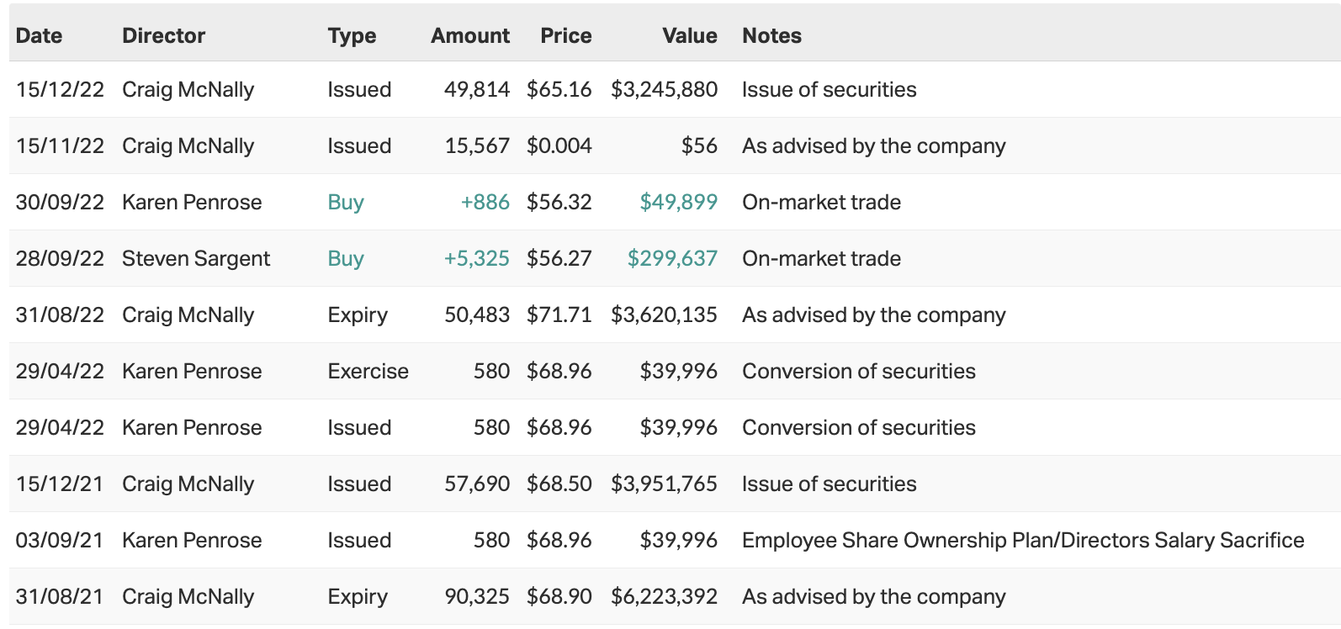The height and width of the screenshot is (629, 1341).
Task: Click the 57,690 amount cell
Action: tap(476, 484)
